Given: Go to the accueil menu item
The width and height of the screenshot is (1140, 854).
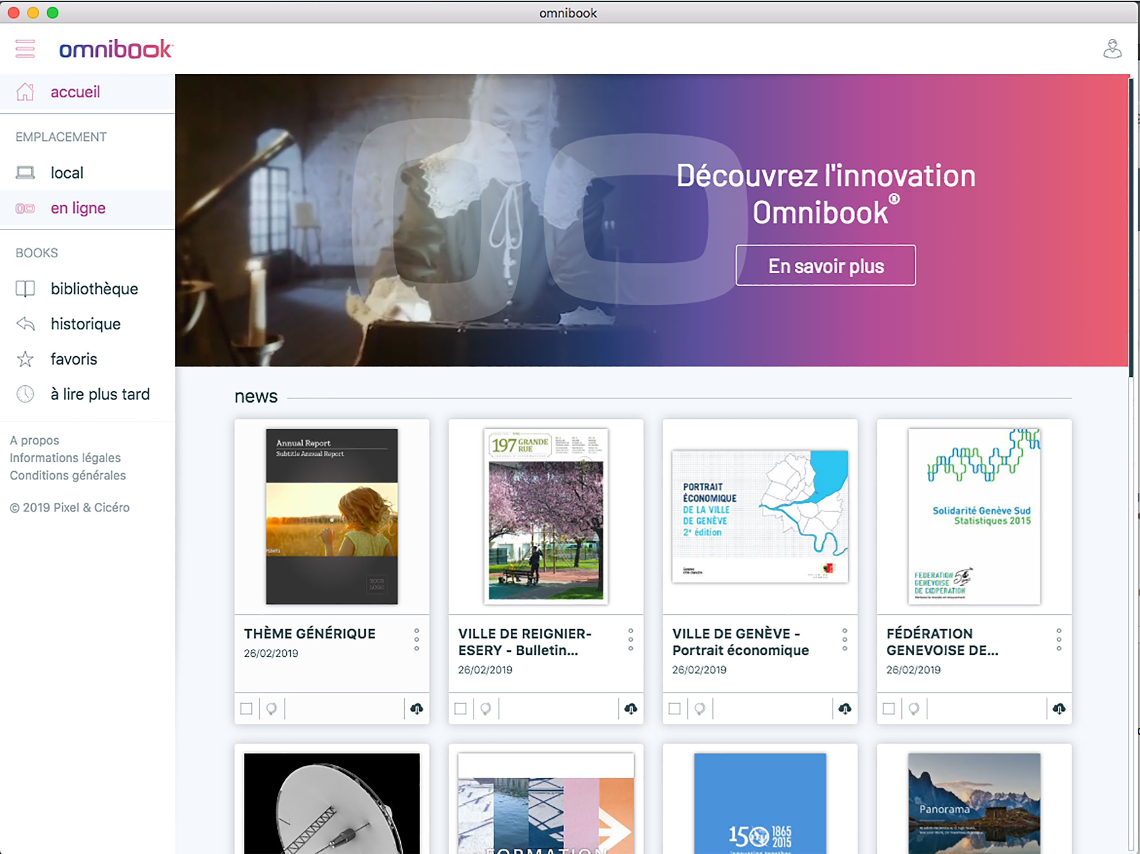Looking at the screenshot, I should (x=88, y=93).
